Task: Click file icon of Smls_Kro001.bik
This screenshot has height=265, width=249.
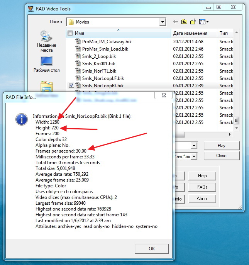Action: (78, 63)
